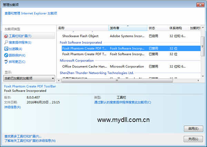Viewport: 207px width, 147px height.
Task: Open 查找更多工具栏和扩展(F)... link
Action: tap(23, 136)
